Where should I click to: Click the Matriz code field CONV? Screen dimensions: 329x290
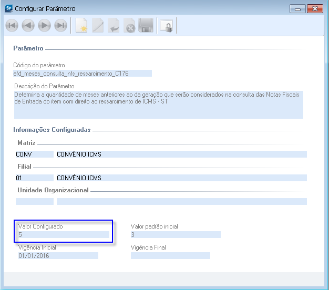click(x=35, y=154)
